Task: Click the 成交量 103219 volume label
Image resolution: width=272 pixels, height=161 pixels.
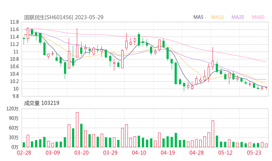Action: (42, 103)
